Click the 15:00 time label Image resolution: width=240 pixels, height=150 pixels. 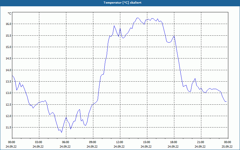(x=147, y=142)
